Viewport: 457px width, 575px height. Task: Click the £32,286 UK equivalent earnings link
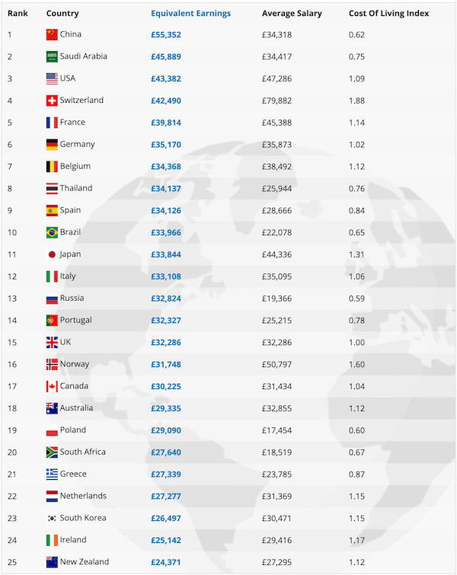pos(166,343)
